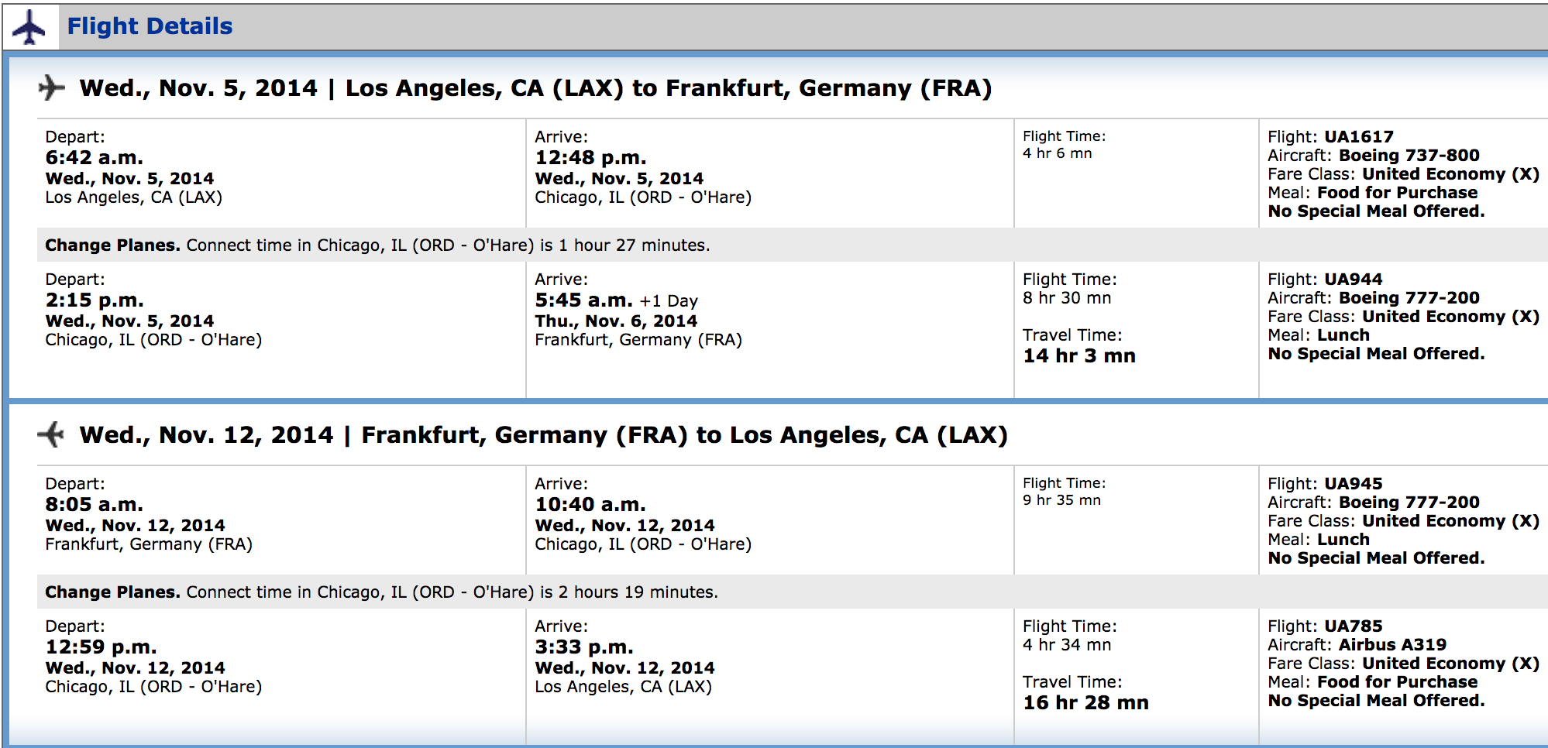1548x748 pixels.
Task: Click flight number UA944
Action: 1353,280
